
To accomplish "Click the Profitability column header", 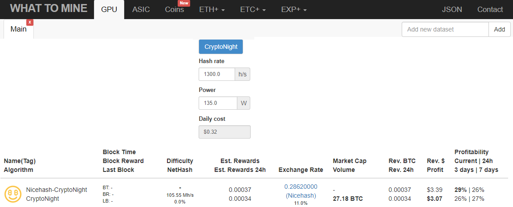I will tap(472, 152).
